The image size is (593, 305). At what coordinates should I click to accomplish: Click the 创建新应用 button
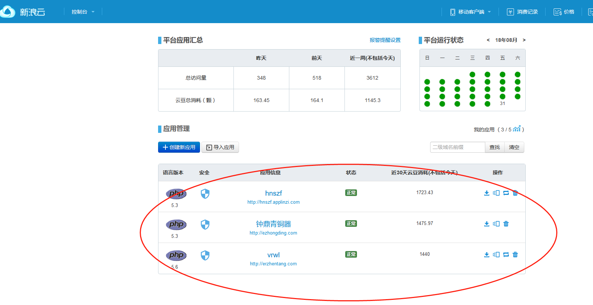point(179,147)
